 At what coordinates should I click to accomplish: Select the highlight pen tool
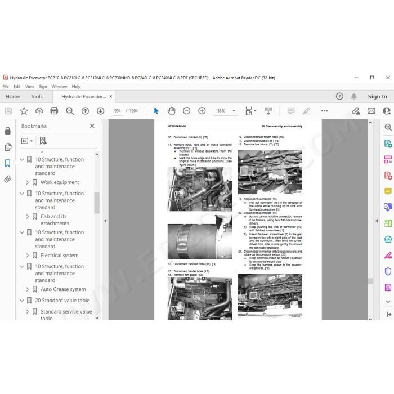click(307, 111)
